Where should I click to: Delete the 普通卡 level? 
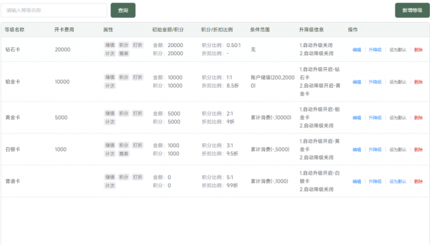418,182
